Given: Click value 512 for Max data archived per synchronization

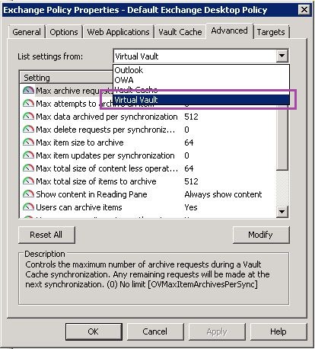Looking at the screenshot, I should coord(191,117).
